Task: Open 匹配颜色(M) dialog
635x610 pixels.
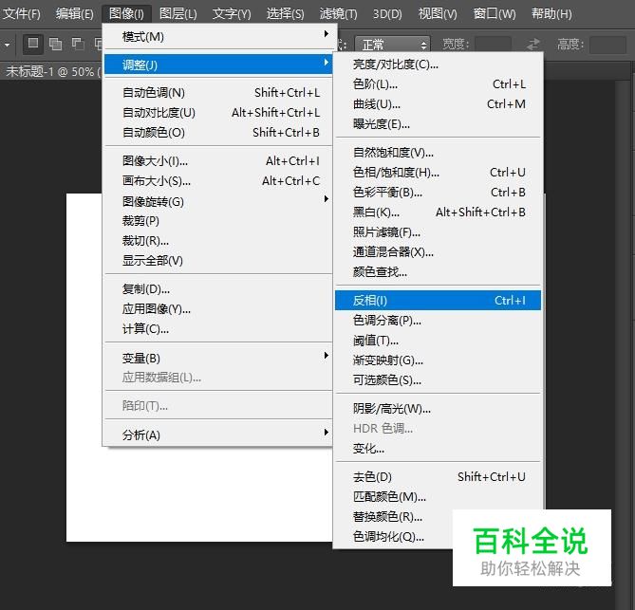Action: tap(438, 497)
